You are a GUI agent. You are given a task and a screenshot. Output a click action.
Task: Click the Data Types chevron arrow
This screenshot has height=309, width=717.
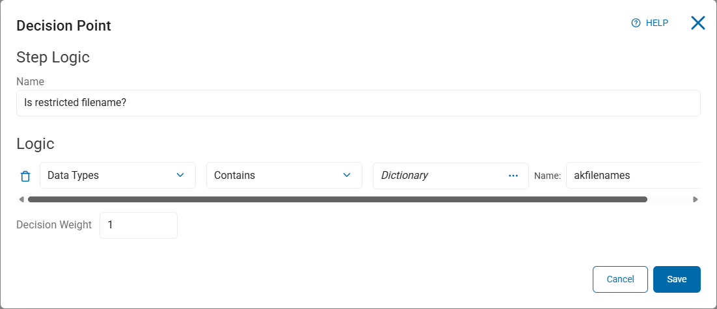(x=180, y=175)
